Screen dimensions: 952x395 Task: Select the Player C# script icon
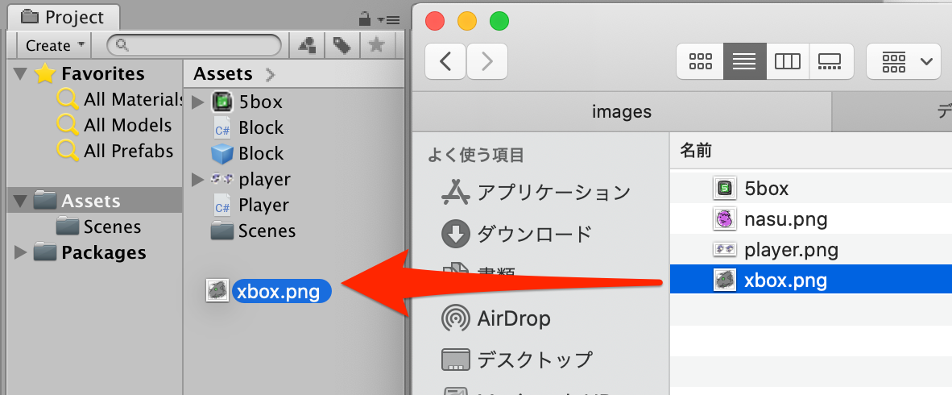point(221,206)
